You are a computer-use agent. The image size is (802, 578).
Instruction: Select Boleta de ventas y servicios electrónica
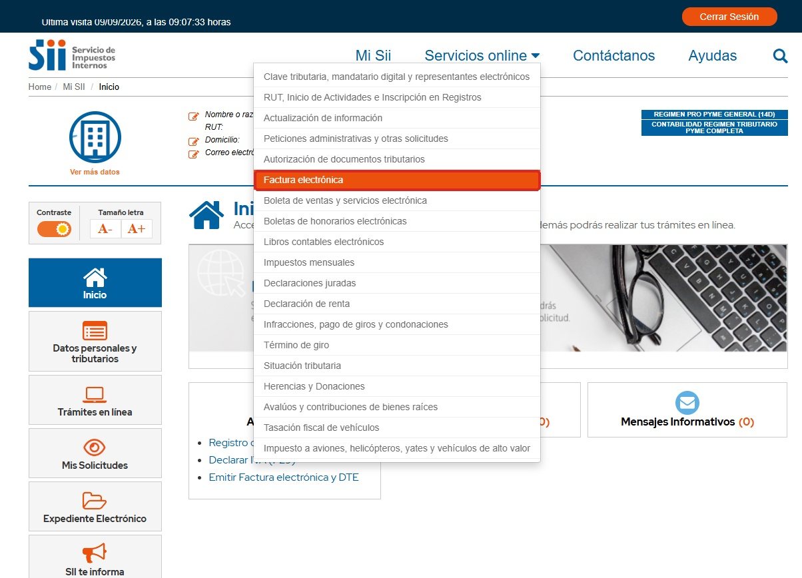pyautogui.click(x=397, y=200)
